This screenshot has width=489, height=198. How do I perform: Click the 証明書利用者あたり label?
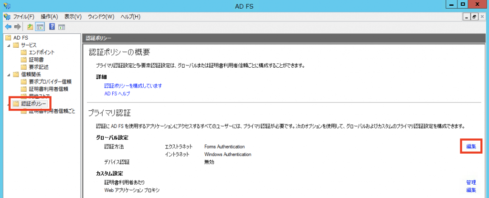(x=125, y=182)
